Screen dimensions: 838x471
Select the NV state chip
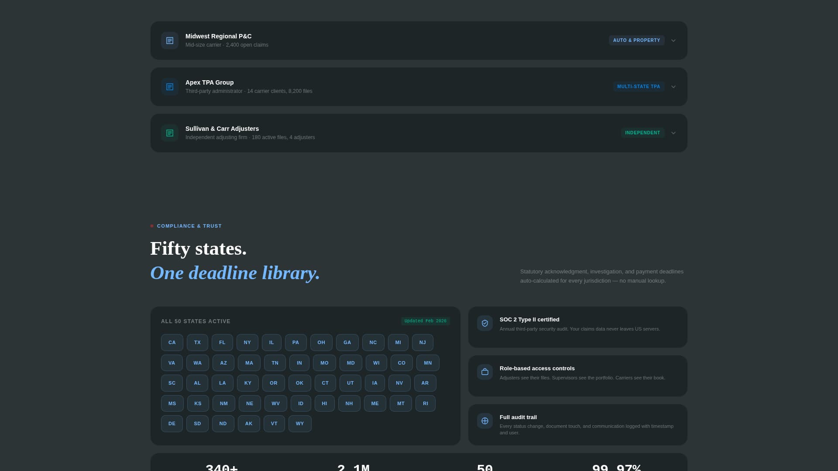click(399, 383)
